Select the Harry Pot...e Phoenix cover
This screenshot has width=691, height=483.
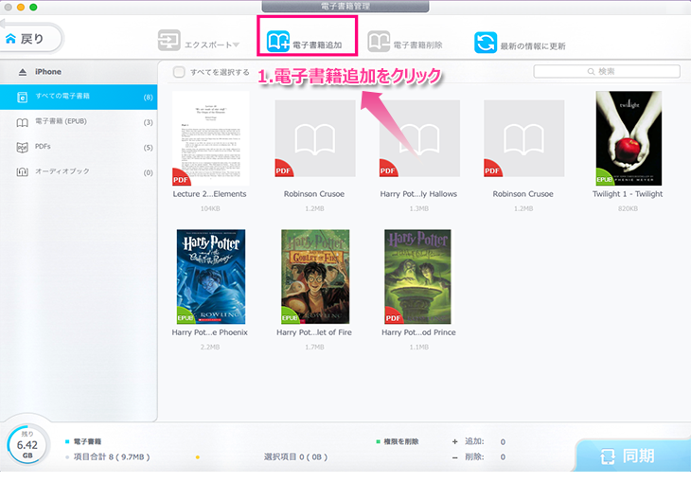pyautogui.click(x=211, y=277)
